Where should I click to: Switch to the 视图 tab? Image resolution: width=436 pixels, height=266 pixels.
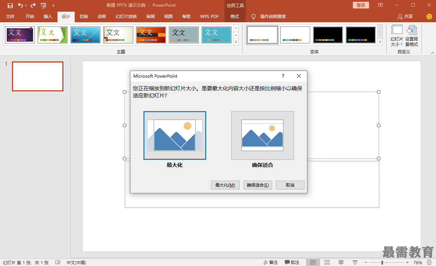pos(168,17)
